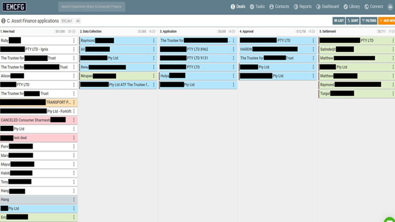Select the 2. Data Collection column header
Image resolution: width=395 pixels, height=222 pixels.
91,32
